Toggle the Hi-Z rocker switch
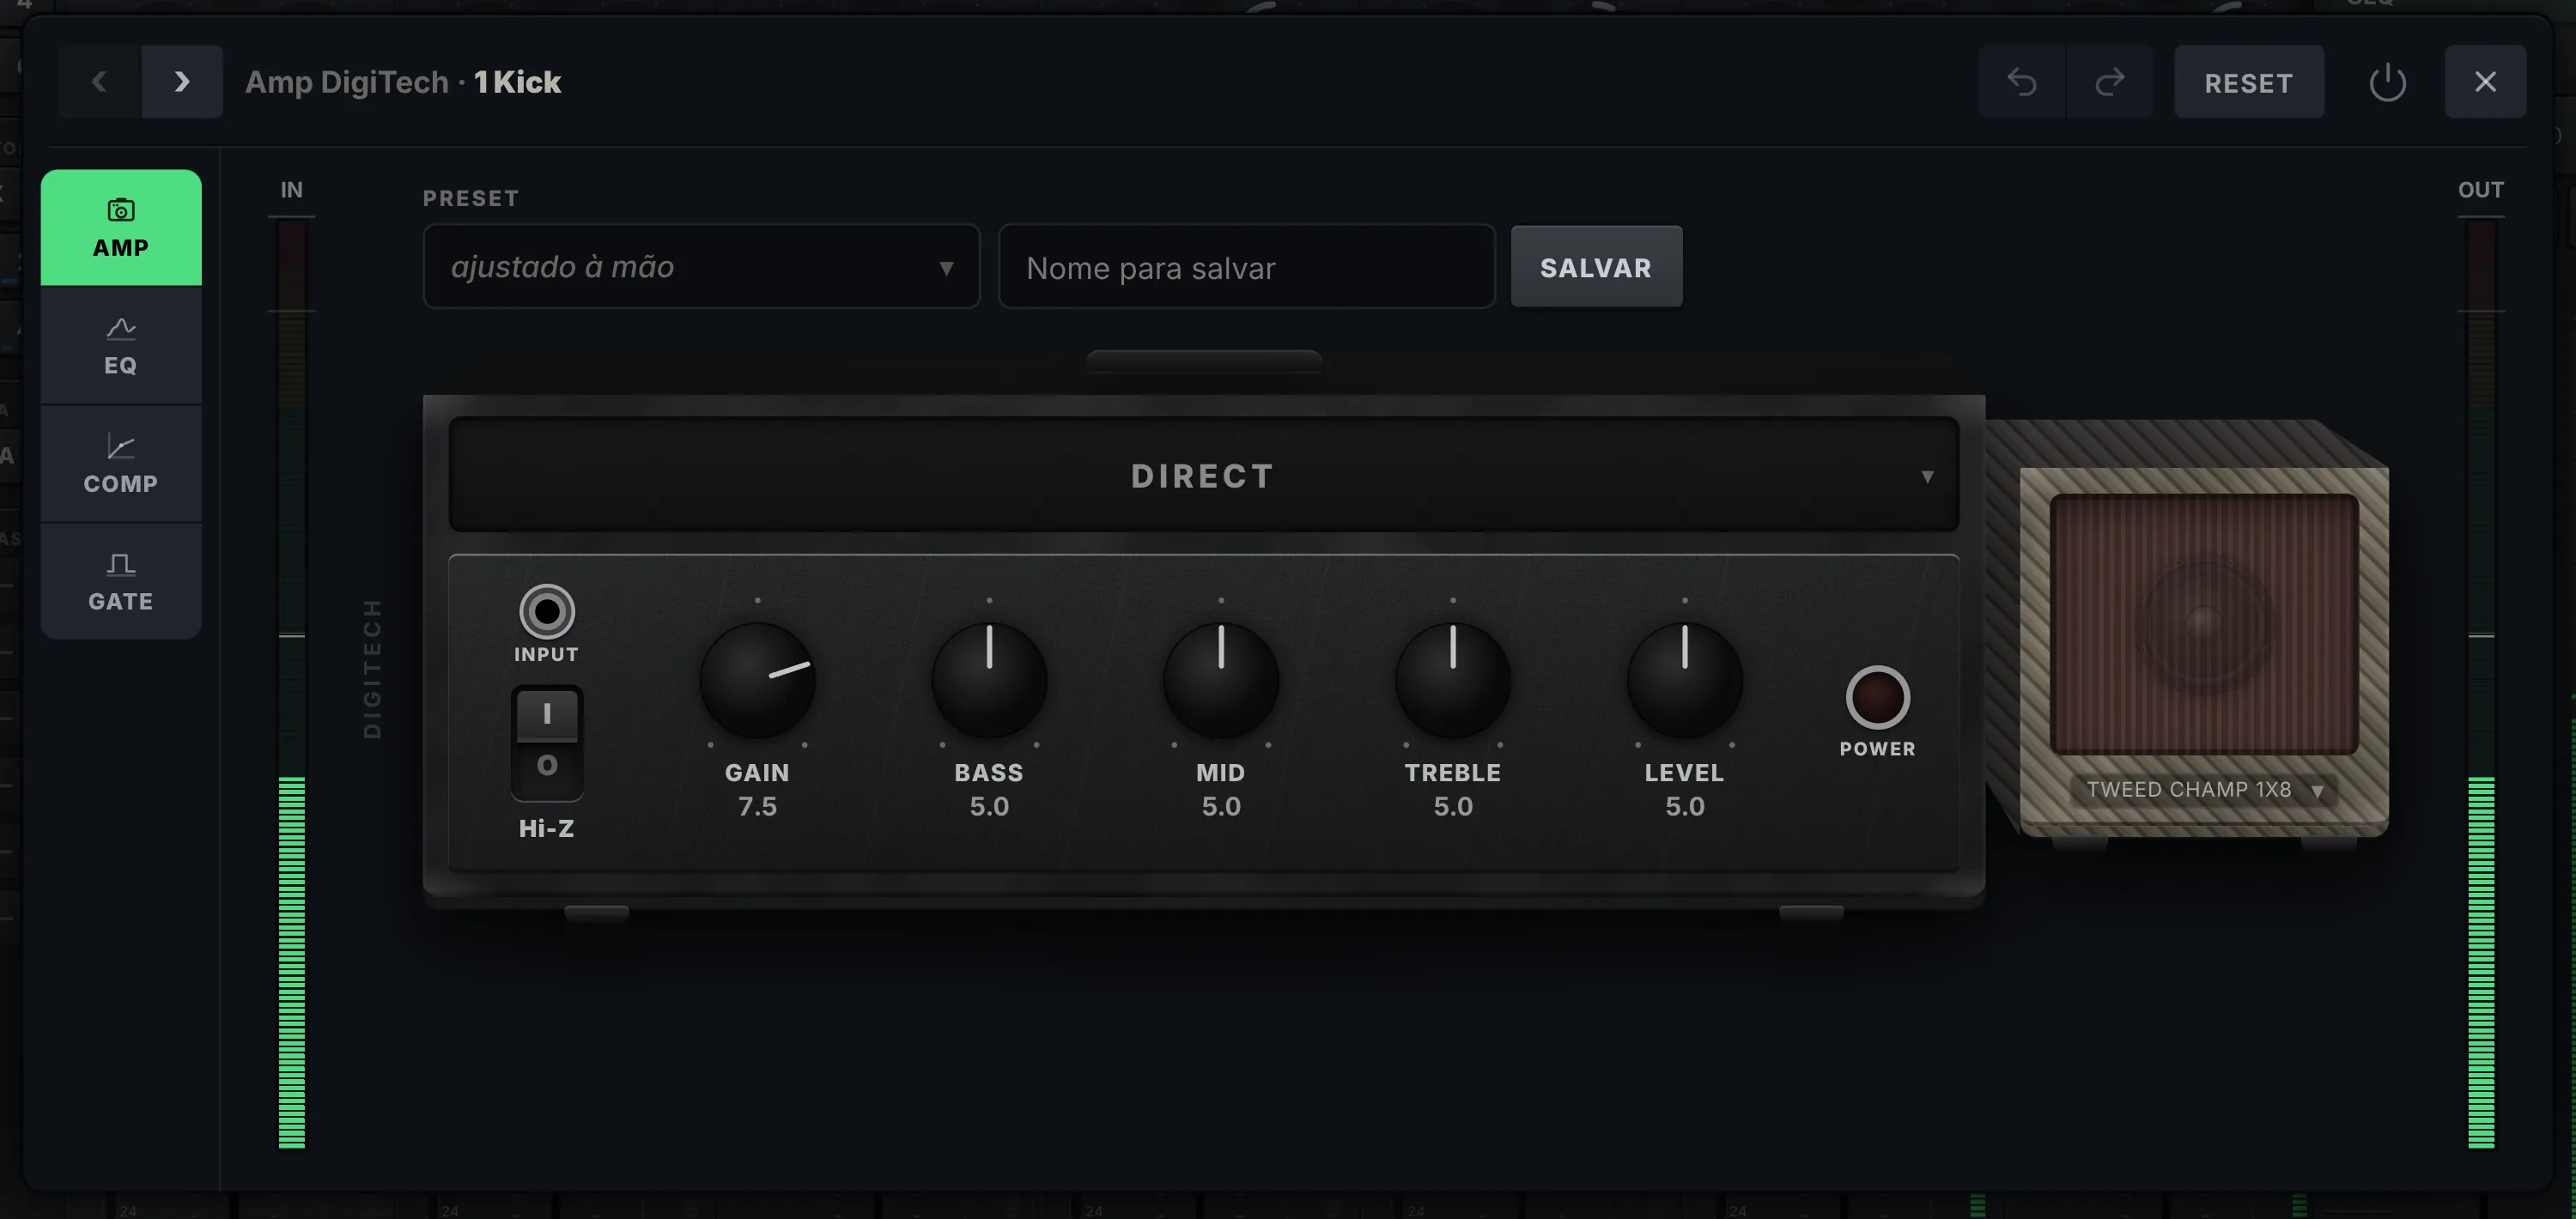 547,743
